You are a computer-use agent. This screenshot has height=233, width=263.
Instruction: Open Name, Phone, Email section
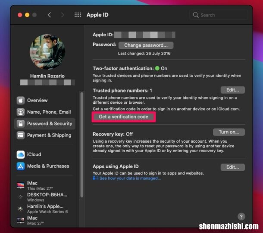[45, 112]
